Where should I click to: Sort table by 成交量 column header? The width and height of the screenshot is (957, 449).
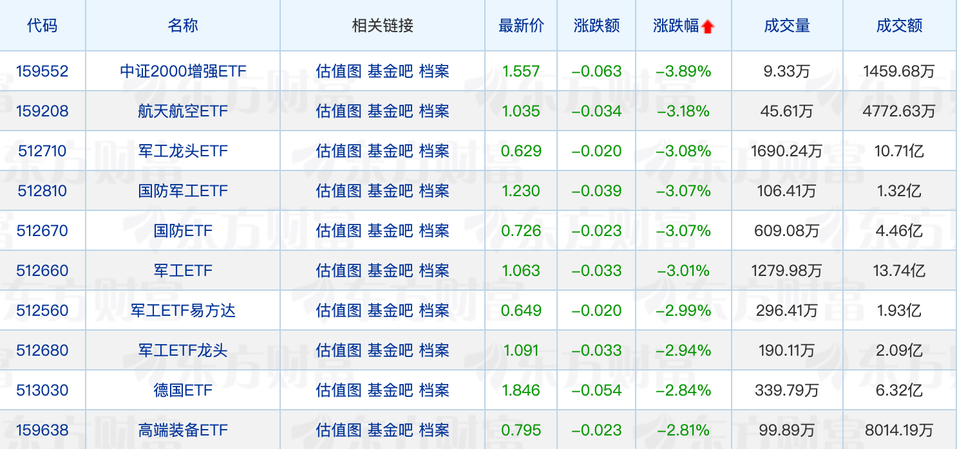coord(786,26)
